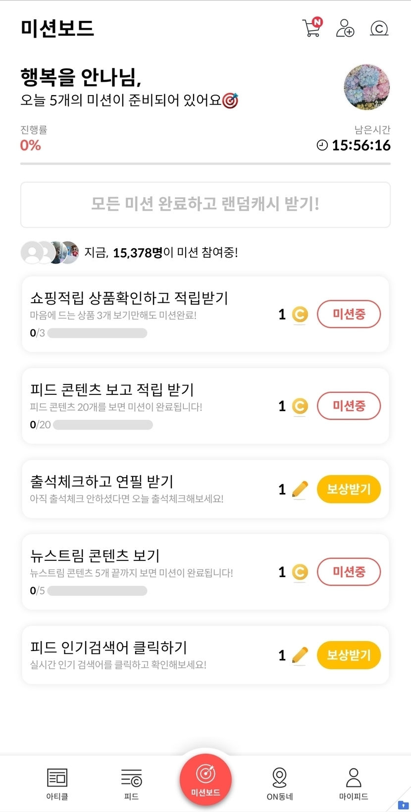Open the shopping cart icon

tap(311, 28)
